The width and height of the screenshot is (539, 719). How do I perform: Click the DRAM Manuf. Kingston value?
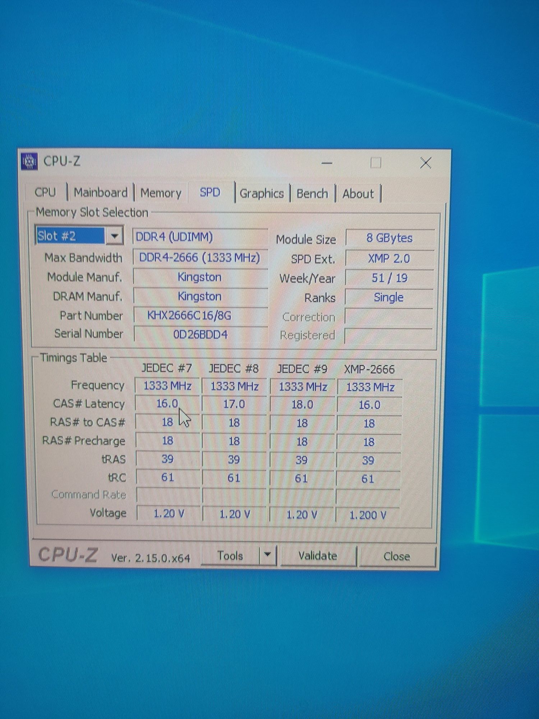[201, 297]
